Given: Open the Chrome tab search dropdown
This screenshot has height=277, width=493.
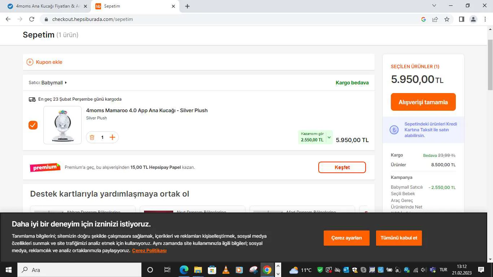Looking at the screenshot, I should tap(434, 6).
